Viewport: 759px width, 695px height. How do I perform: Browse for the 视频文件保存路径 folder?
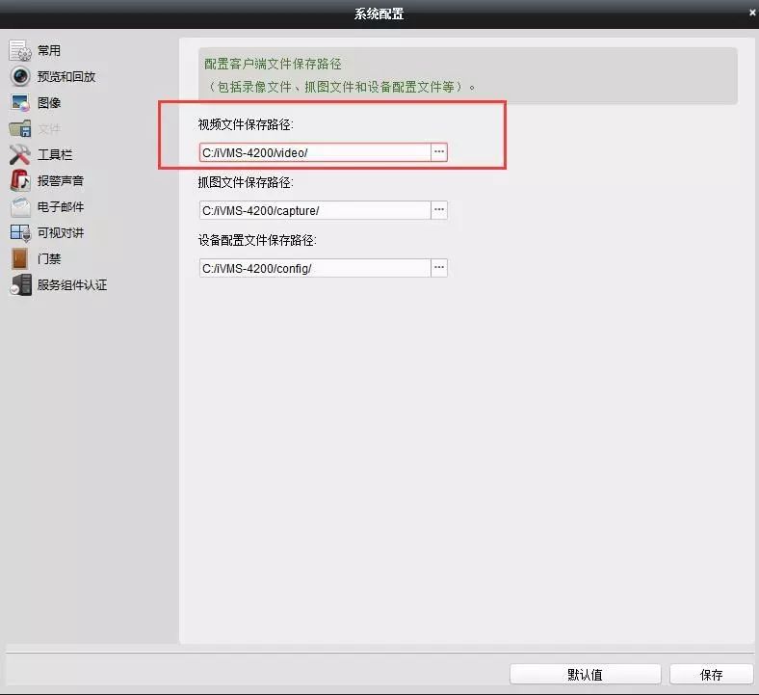pyautogui.click(x=439, y=152)
